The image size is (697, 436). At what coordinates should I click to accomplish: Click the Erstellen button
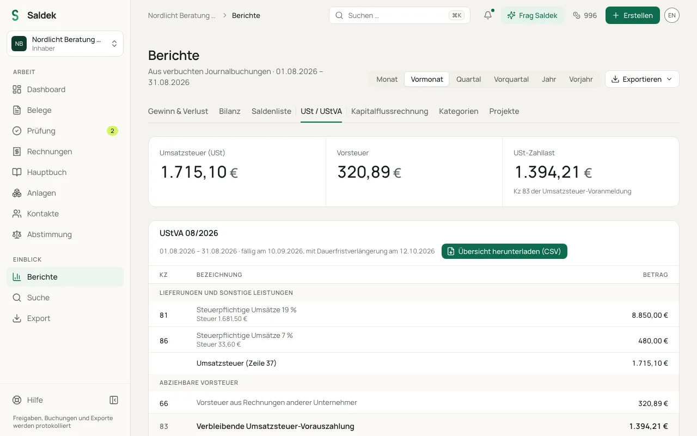(x=633, y=15)
